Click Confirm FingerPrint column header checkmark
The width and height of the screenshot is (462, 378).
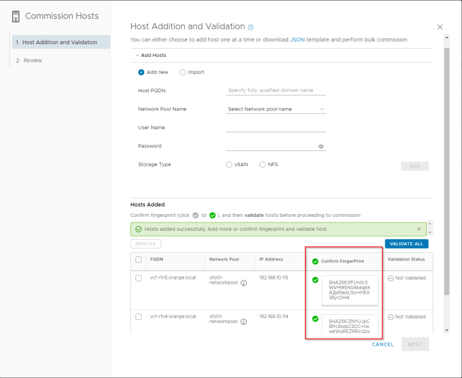point(315,261)
